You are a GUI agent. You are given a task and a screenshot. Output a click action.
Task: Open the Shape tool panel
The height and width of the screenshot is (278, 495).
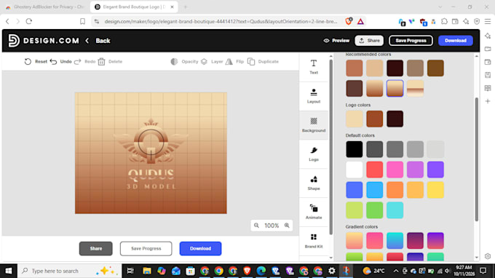[x=314, y=183]
